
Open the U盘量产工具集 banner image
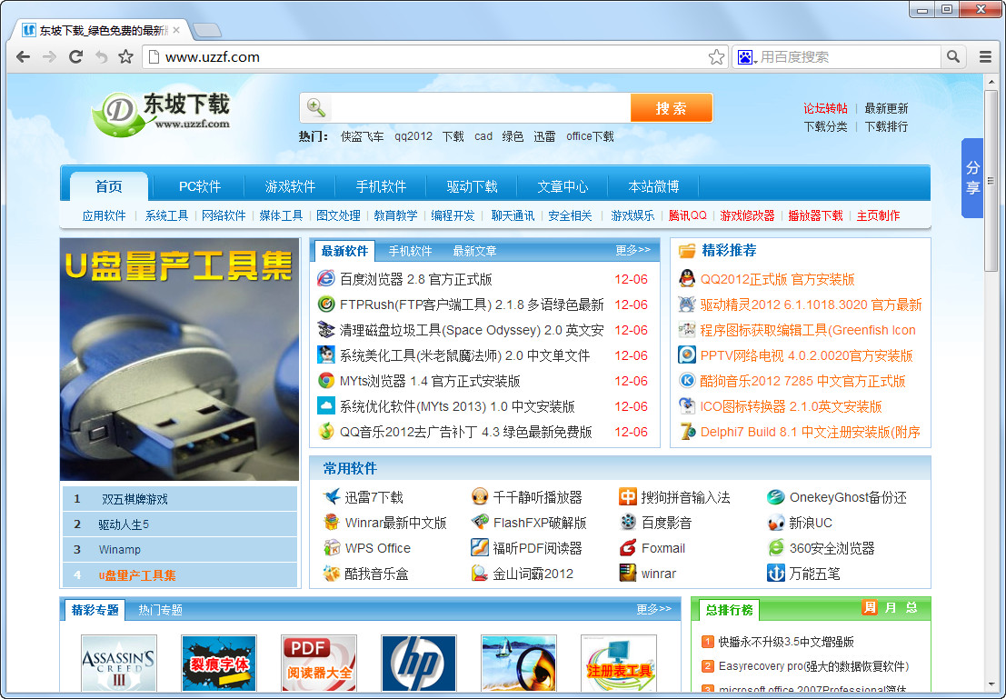coord(179,359)
